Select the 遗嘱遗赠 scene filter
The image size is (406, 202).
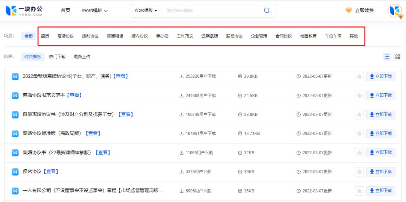[x=210, y=36]
